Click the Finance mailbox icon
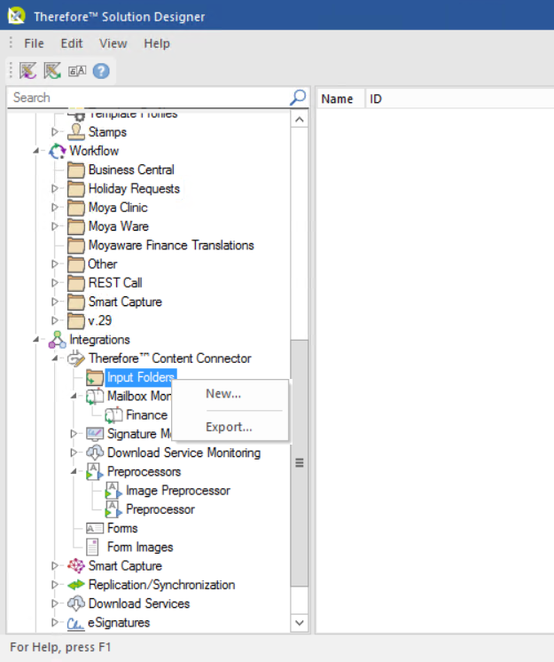This screenshot has height=662, width=554. (x=113, y=415)
